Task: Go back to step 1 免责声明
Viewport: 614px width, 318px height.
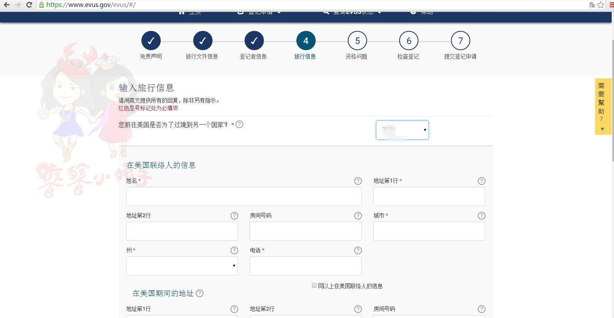Action: click(151, 41)
